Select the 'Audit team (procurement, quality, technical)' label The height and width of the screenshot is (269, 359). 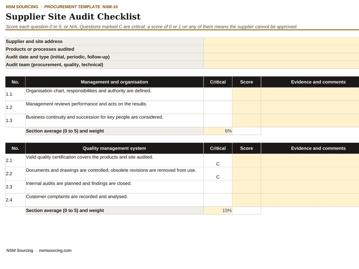(55, 65)
